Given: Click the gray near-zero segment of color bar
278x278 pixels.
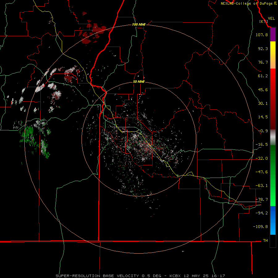Looking at the screenshot, I should pyautogui.click(x=273, y=137).
